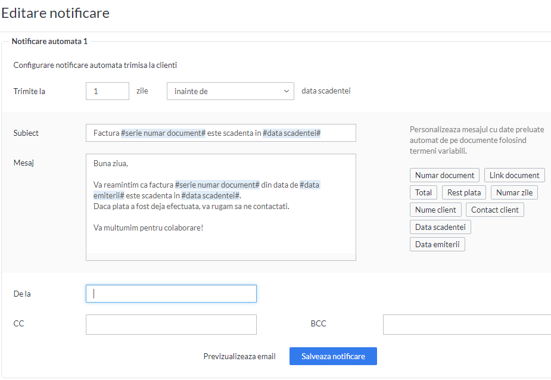Click the days number field before 'zile'
Image resolution: width=551 pixels, height=380 pixels.
point(108,91)
